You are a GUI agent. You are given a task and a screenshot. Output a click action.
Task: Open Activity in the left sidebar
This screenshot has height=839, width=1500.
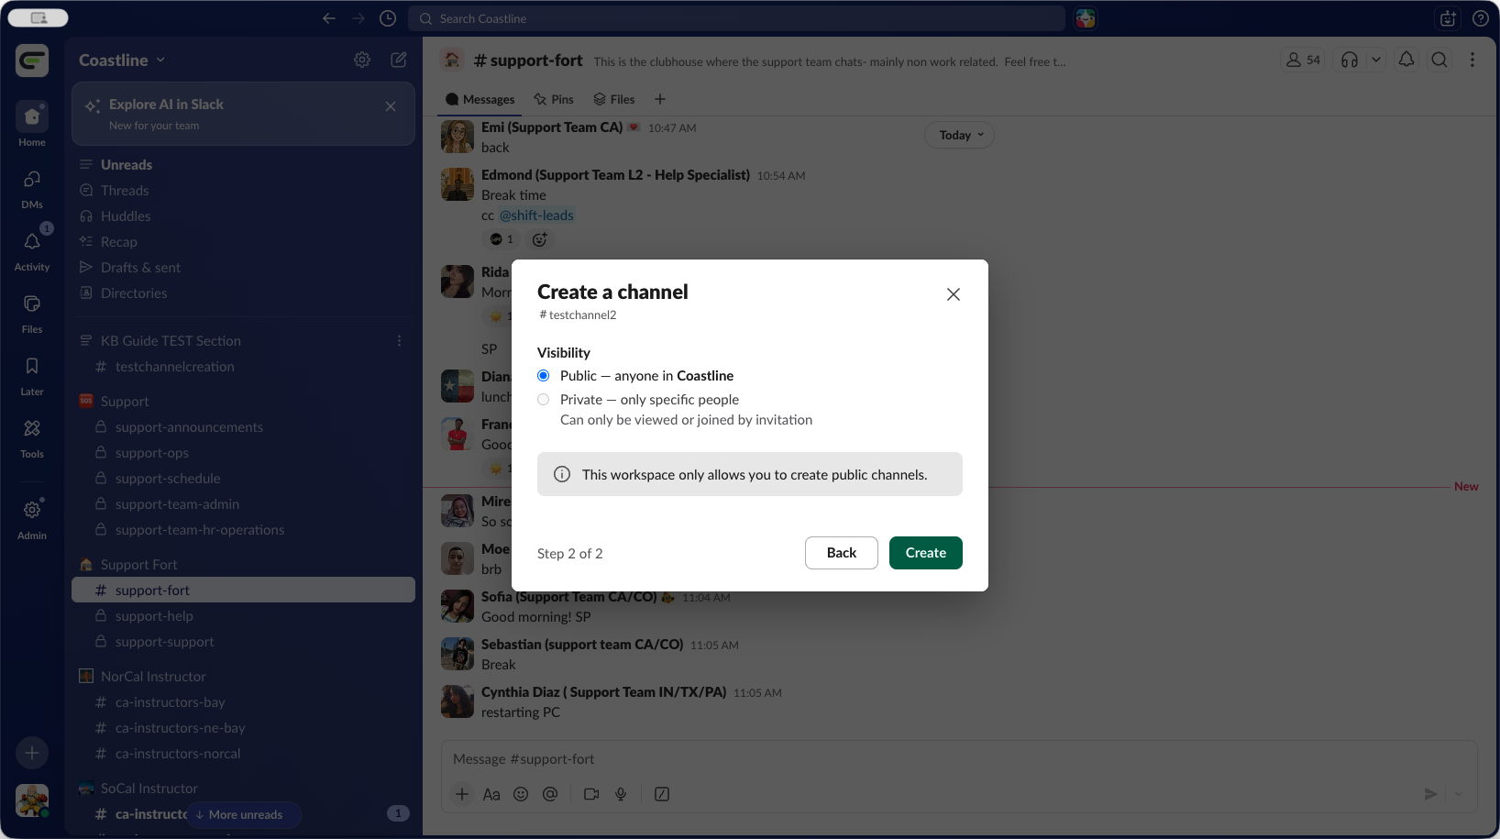(x=32, y=249)
